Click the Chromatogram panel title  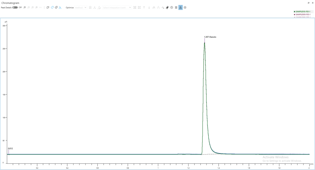tap(10, 3)
